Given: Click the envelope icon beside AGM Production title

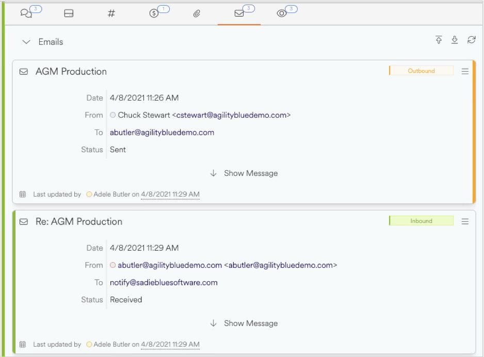Looking at the screenshot, I should point(24,72).
